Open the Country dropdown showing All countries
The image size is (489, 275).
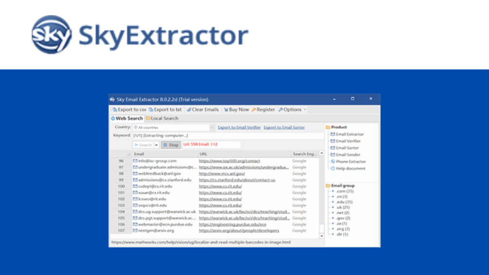click(173, 127)
